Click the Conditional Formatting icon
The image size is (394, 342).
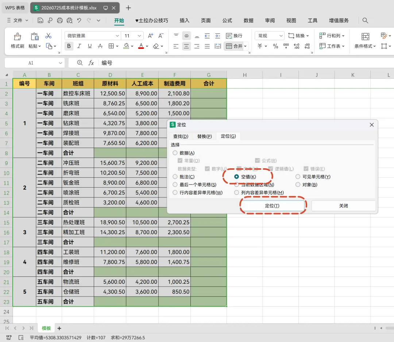(365, 37)
